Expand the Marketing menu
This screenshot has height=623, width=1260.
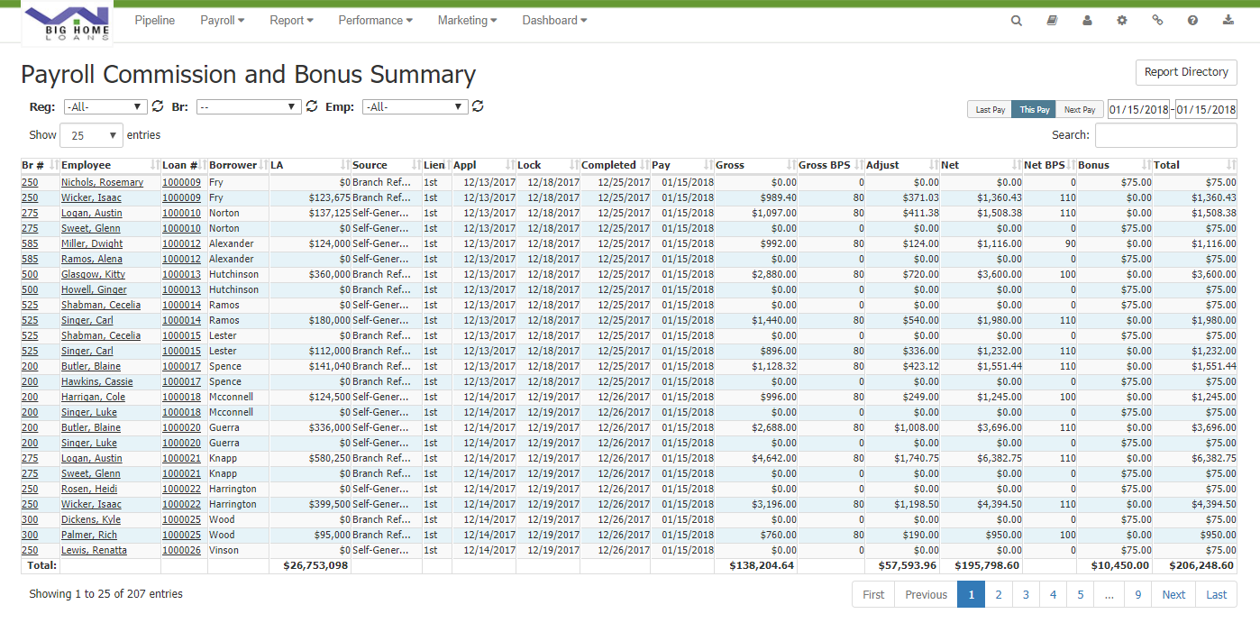tap(468, 20)
